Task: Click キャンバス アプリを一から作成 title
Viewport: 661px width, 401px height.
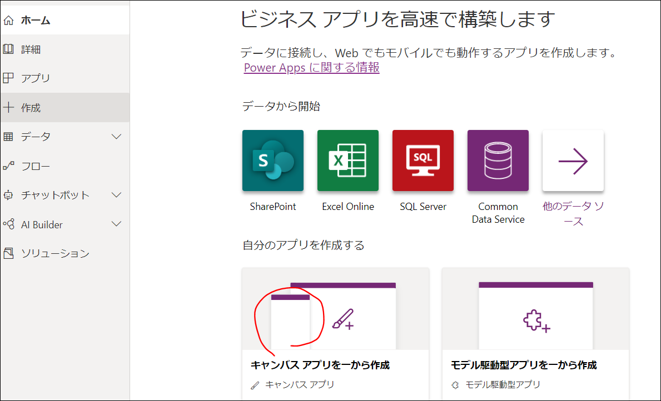Action: click(x=320, y=365)
